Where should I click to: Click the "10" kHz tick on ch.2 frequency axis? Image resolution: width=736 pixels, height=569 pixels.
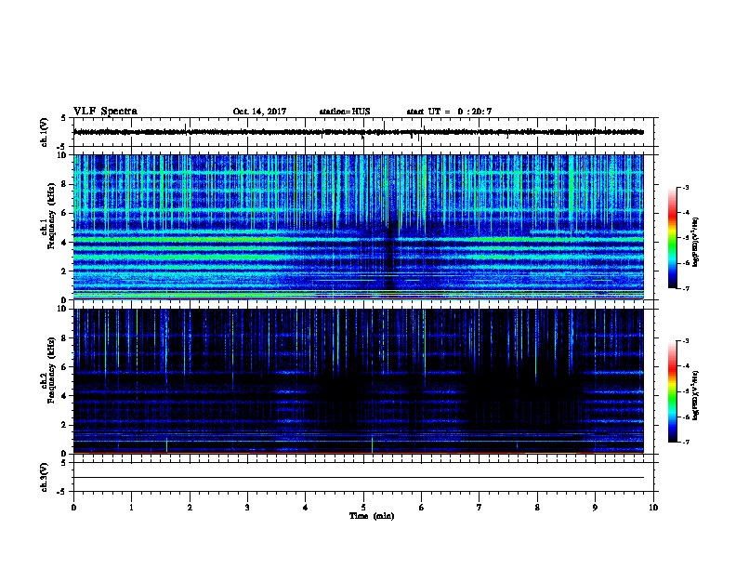pyautogui.click(x=62, y=309)
